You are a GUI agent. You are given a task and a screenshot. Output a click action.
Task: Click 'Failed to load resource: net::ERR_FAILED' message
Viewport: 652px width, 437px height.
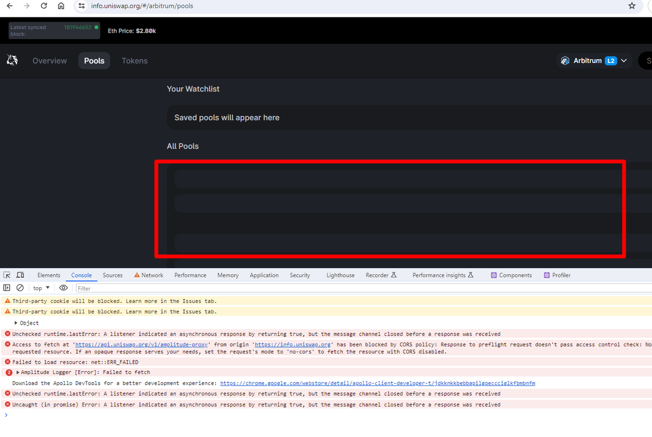click(76, 362)
